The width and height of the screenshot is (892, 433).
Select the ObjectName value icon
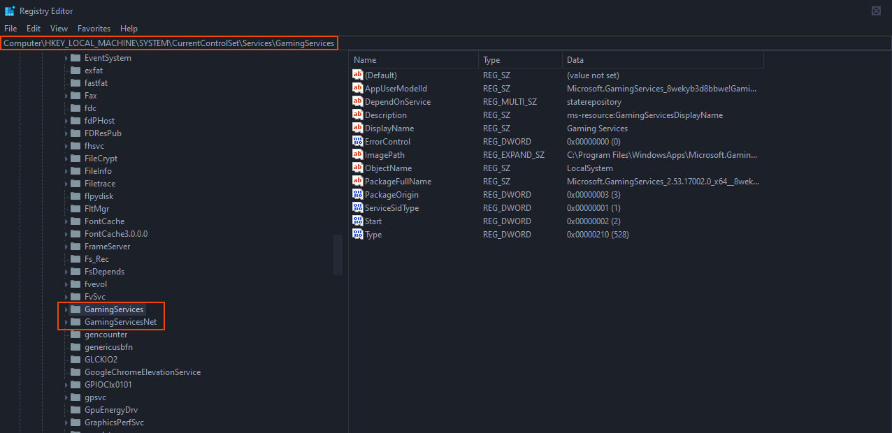(x=358, y=168)
